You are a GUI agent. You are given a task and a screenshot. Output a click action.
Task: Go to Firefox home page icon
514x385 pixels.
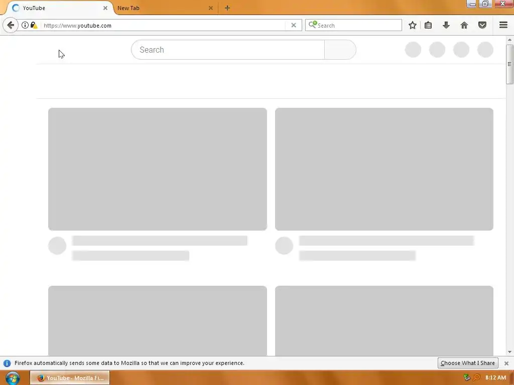[x=464, y=25]
